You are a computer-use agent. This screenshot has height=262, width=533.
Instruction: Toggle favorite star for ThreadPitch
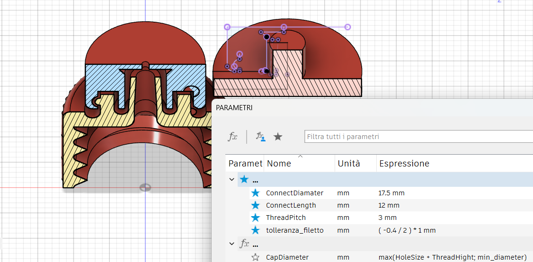click(x=256, y=218)
